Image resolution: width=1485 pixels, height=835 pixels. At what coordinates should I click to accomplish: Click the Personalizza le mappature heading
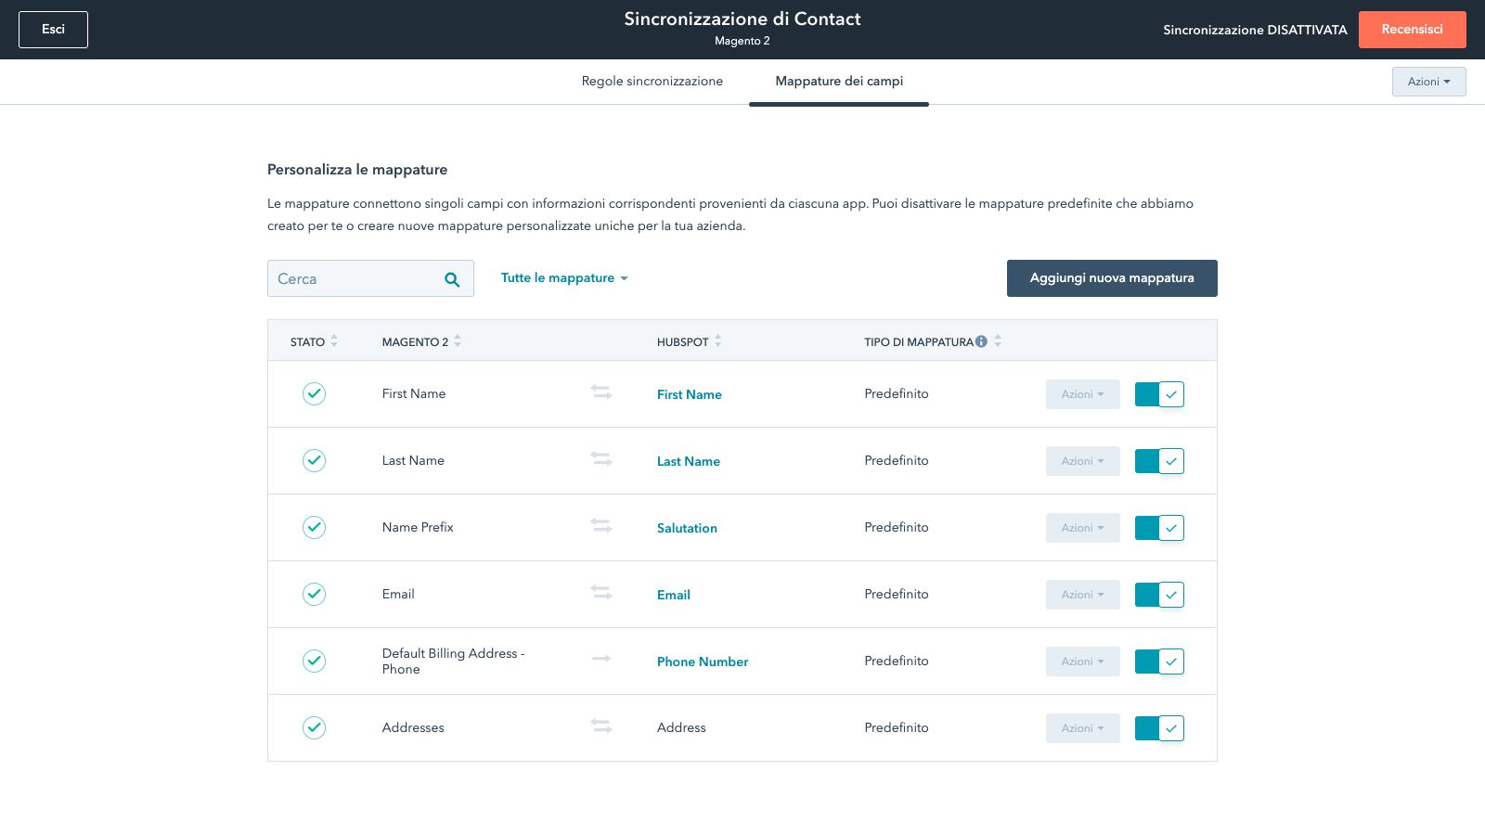coord(357,170)
